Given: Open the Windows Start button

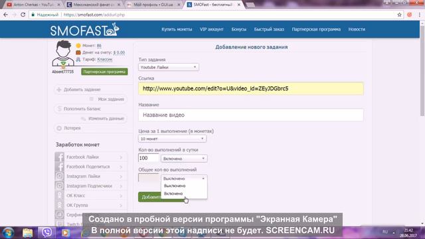Looking at the screenshot, I should (8, 232).
